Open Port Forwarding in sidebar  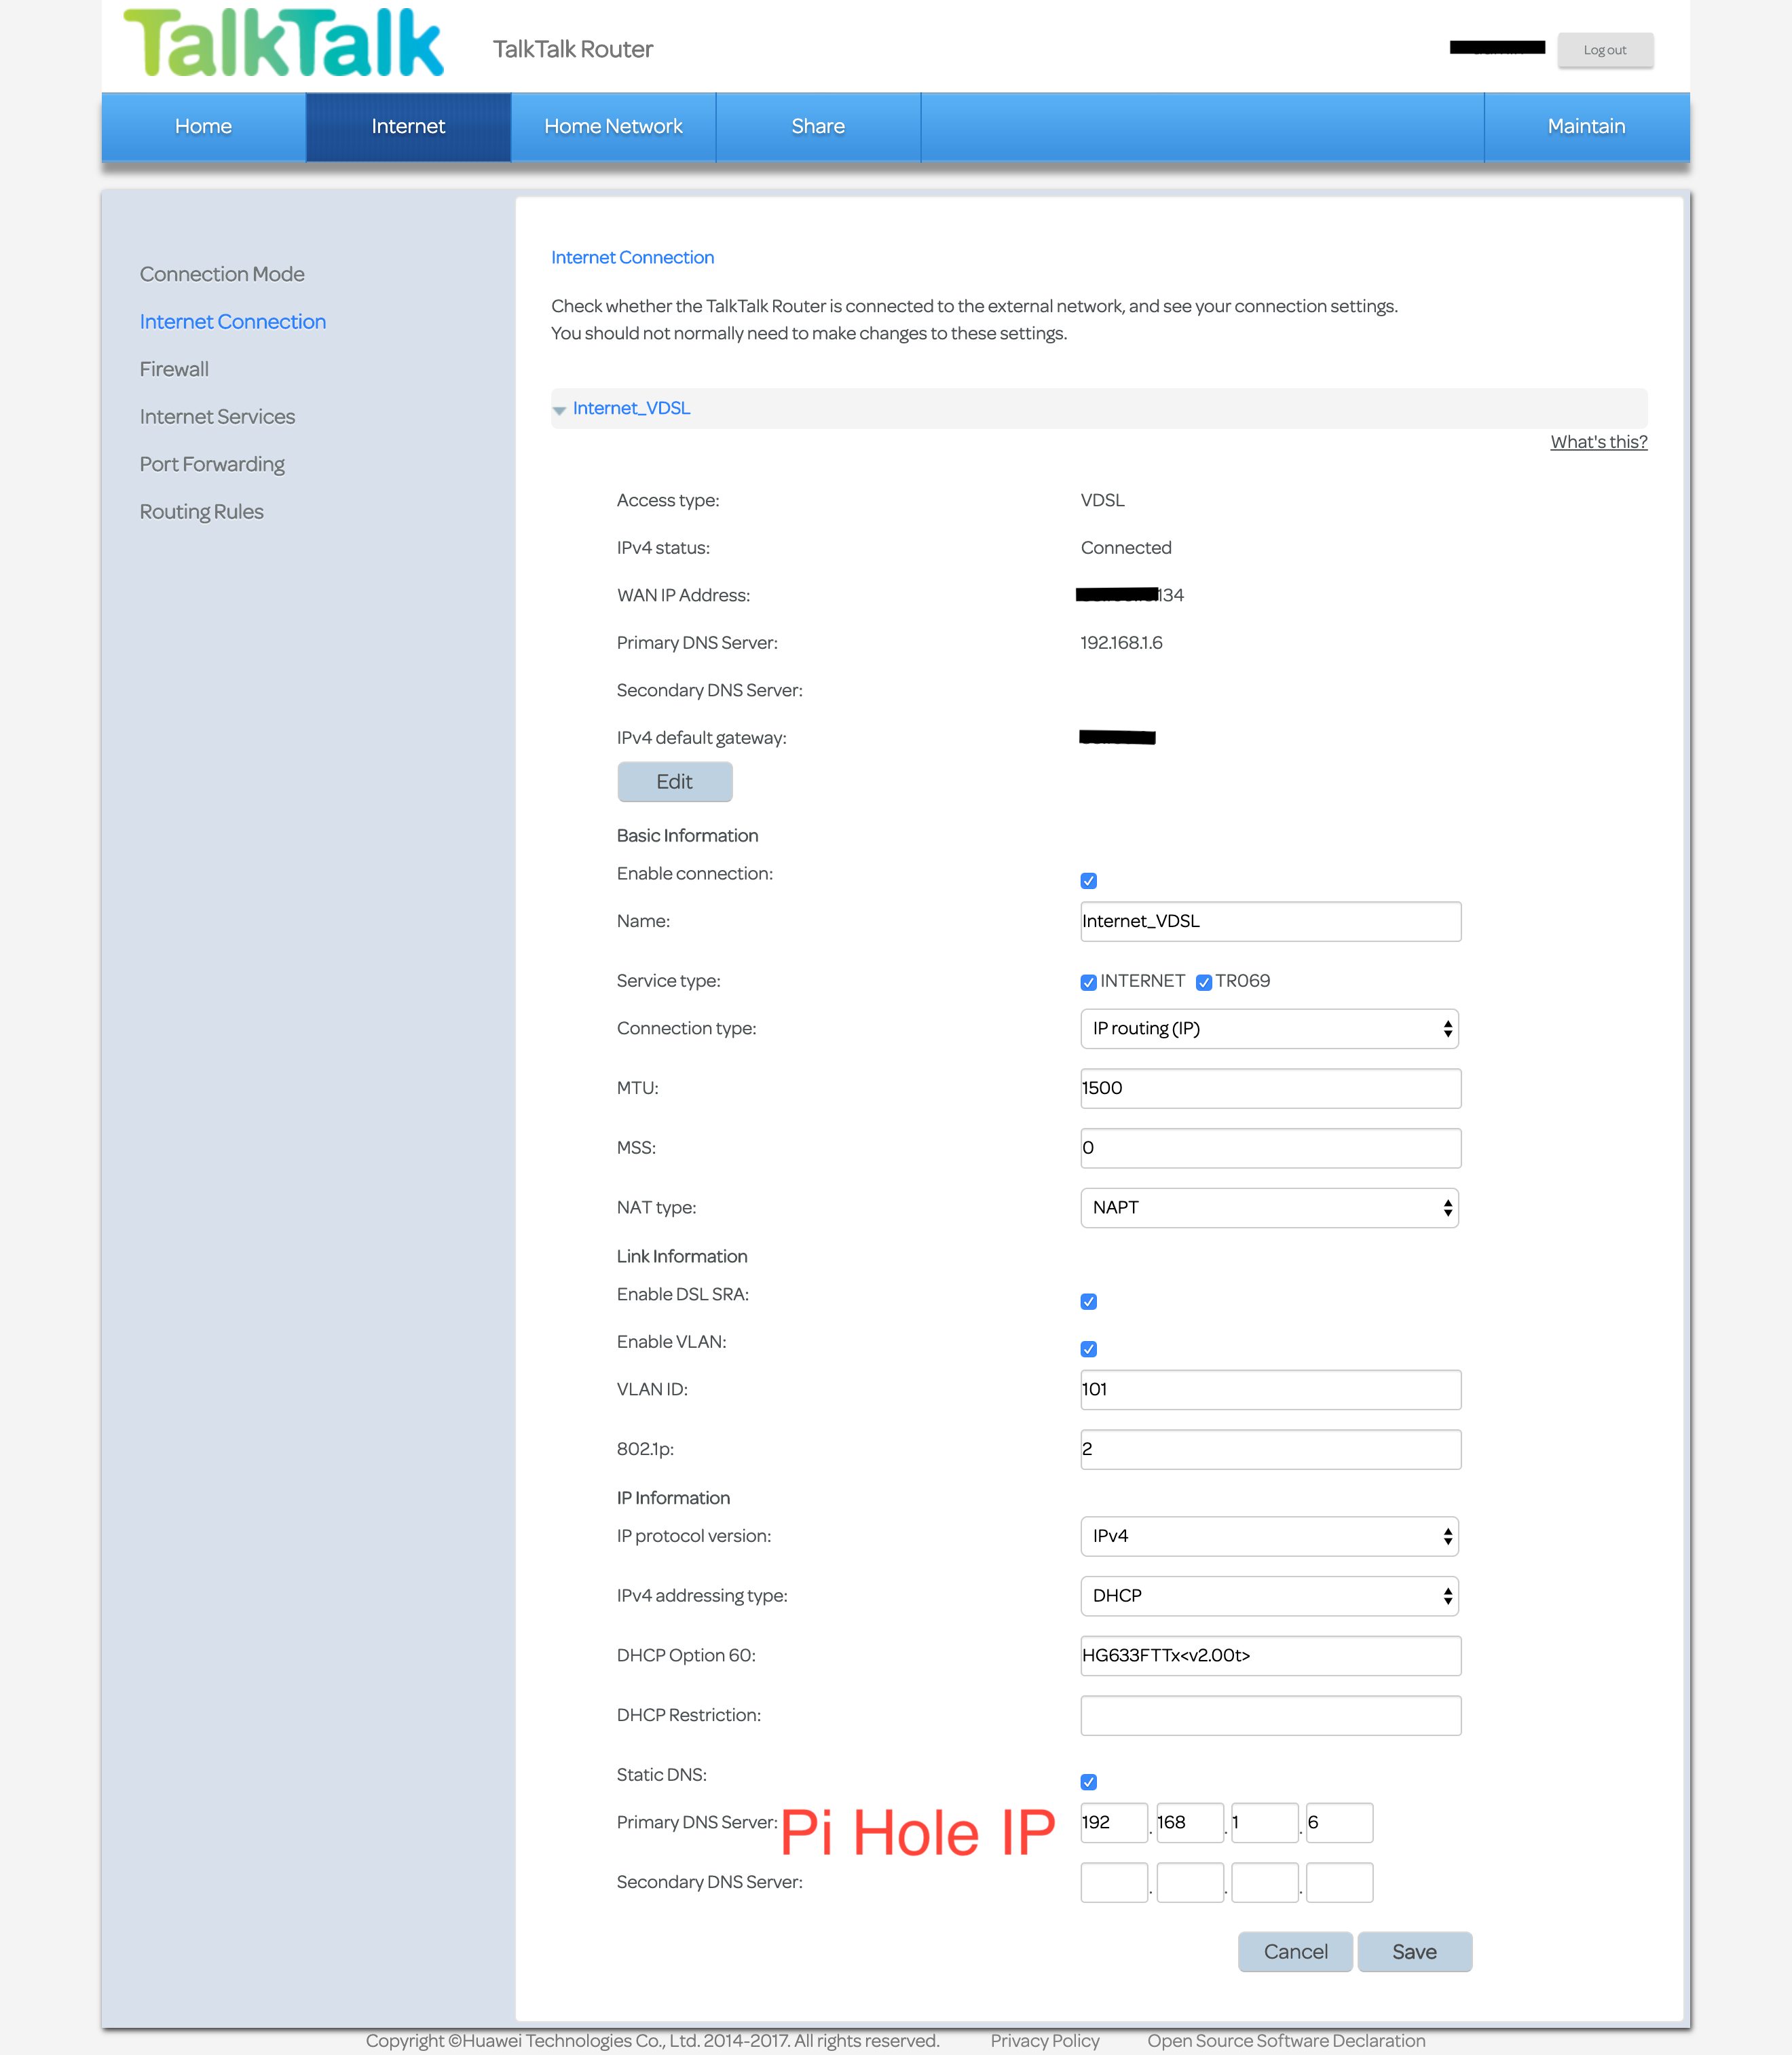(x=212, y=464)
